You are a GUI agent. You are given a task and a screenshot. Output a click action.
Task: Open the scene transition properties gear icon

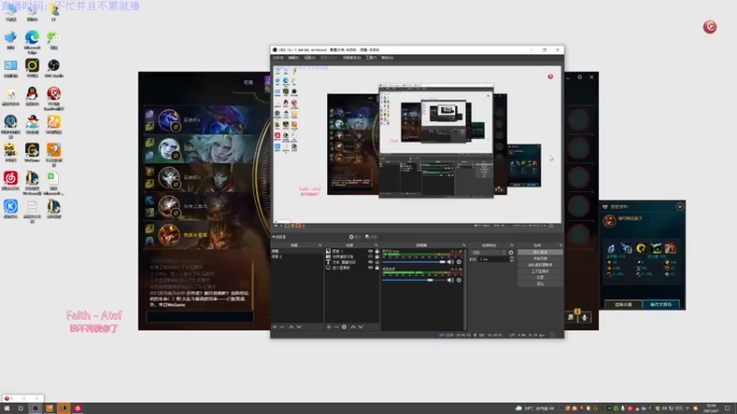tap(511, 252)
